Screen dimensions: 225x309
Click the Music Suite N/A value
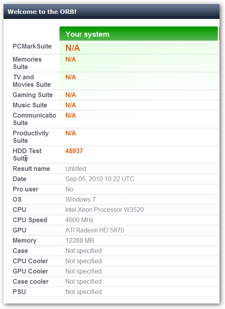tap(71, 105)
